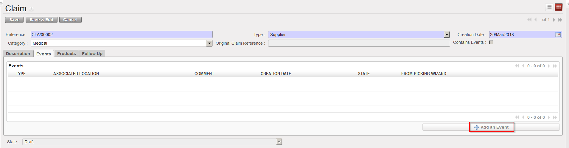The image size is (569, 148).
Task: Click the help question mark beside Claim
Action: coord(32,9)
